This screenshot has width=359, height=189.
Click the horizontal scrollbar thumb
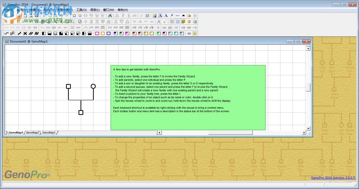pos(230,132)
